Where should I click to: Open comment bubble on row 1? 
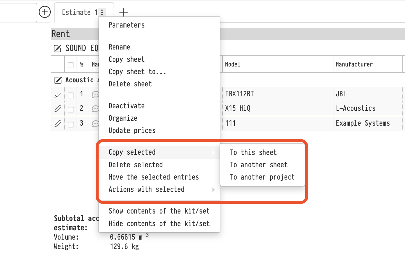pyautogui.click(x=95, y=94)
